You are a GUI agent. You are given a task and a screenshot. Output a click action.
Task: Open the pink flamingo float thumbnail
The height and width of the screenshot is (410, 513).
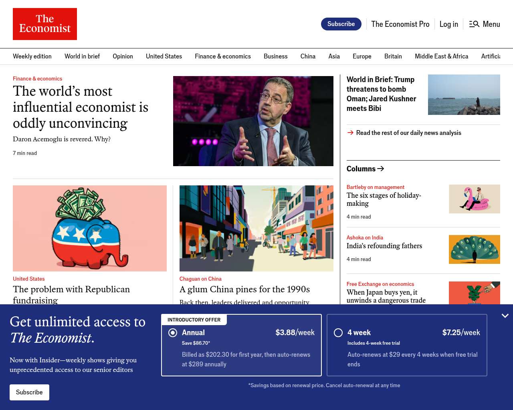(475, 199)
